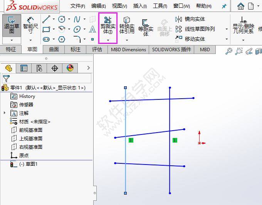
Task: Open dropdown arrow next to Circle tool
Action: [69, 19]
